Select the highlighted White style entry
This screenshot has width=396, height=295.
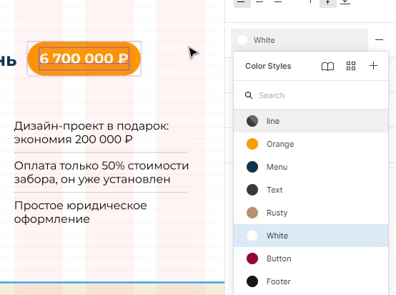point(311,236)
